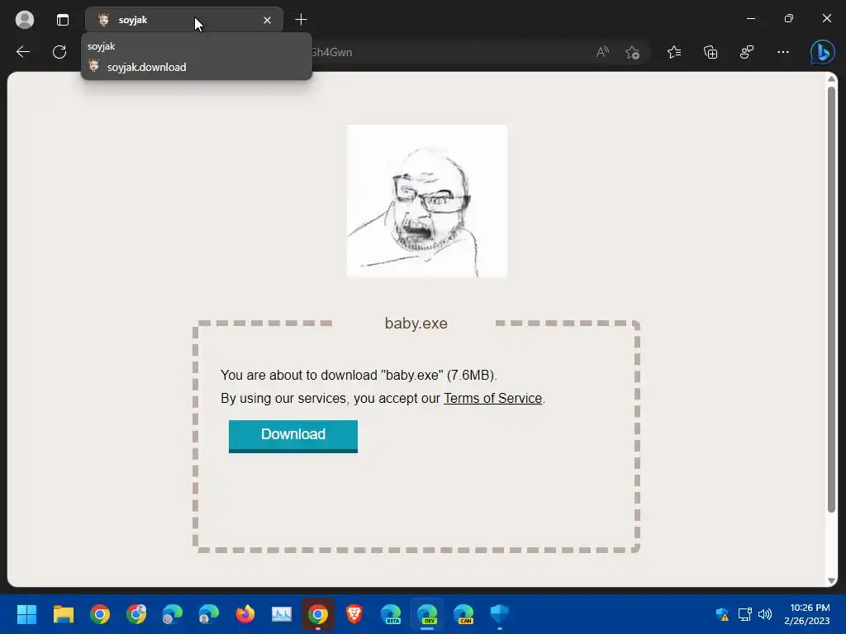Open Settings and more ellipsis menu
This screenshot has height=634, width=846.
[x=783, y=52]
